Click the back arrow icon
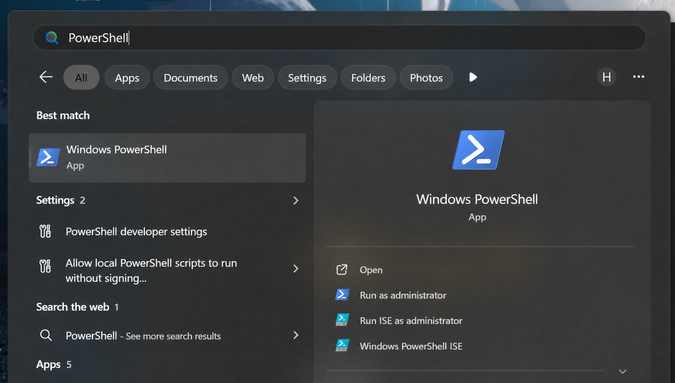This screenshot has width=675, height=383. 46,77
